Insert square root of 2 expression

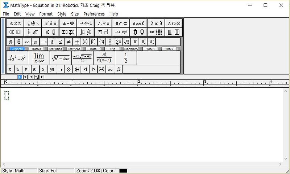pos(118,69)
